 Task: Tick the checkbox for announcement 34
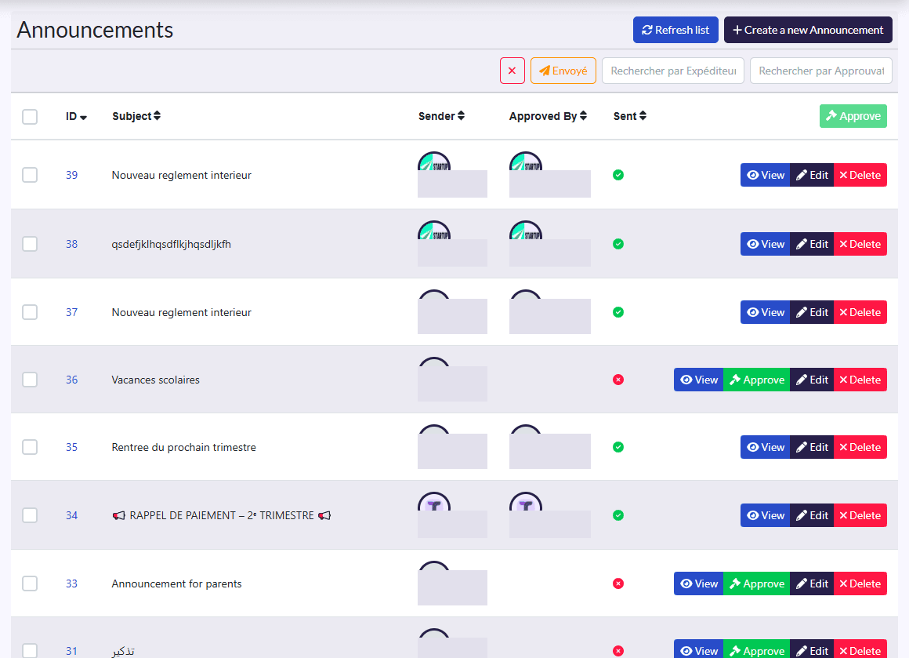click(30, 515)
